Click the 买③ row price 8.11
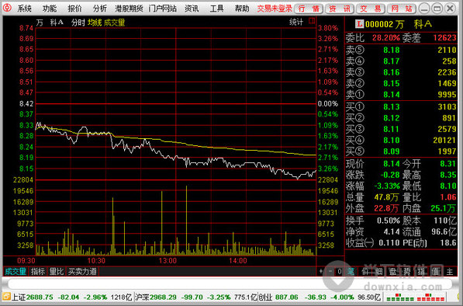Image resolution: width=463 pixels, height=306 pixels. pos(392,129)
